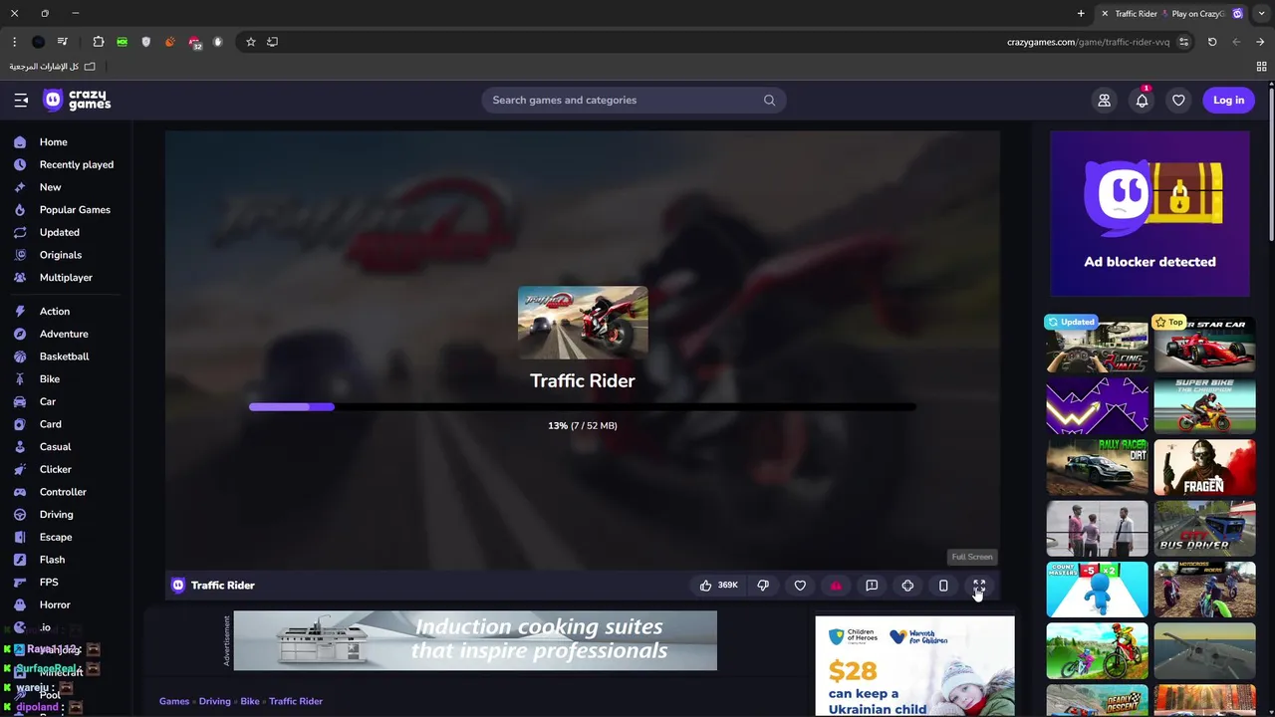Focus the Search games and categories field
Screen dimensions: 1275x717
pyautogui.click(x=634, y=100)
